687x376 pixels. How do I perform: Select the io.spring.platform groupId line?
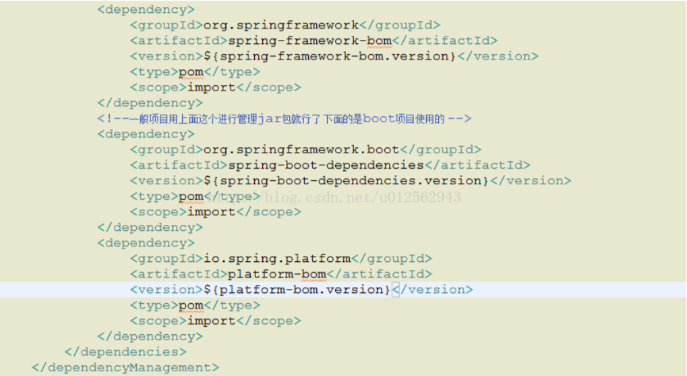click(x=281, y=259)
